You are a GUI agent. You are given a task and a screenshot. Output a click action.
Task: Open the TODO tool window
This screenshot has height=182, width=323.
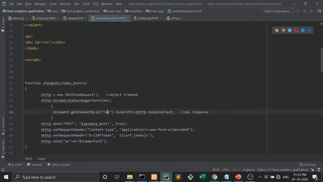tap(15, 165)
